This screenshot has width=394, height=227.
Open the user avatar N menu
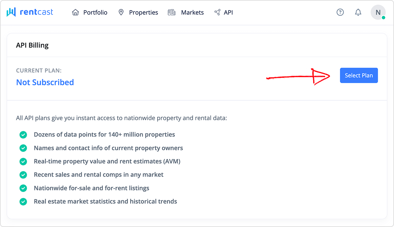tap(378, 13)
